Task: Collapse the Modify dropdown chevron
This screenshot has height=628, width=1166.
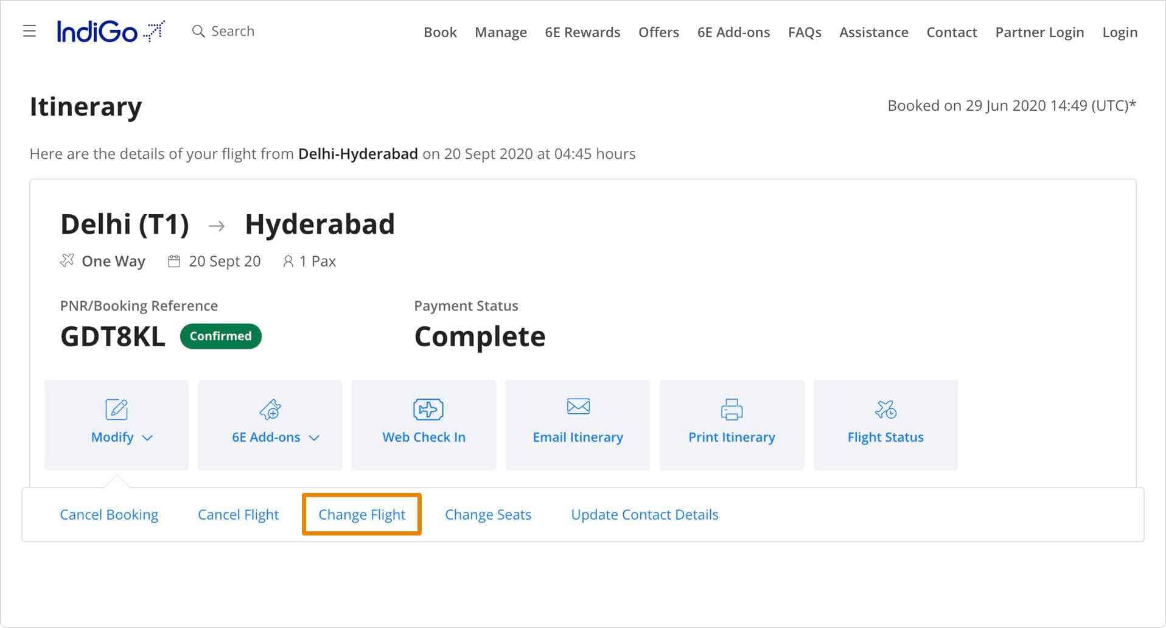Action: (147, 438)
